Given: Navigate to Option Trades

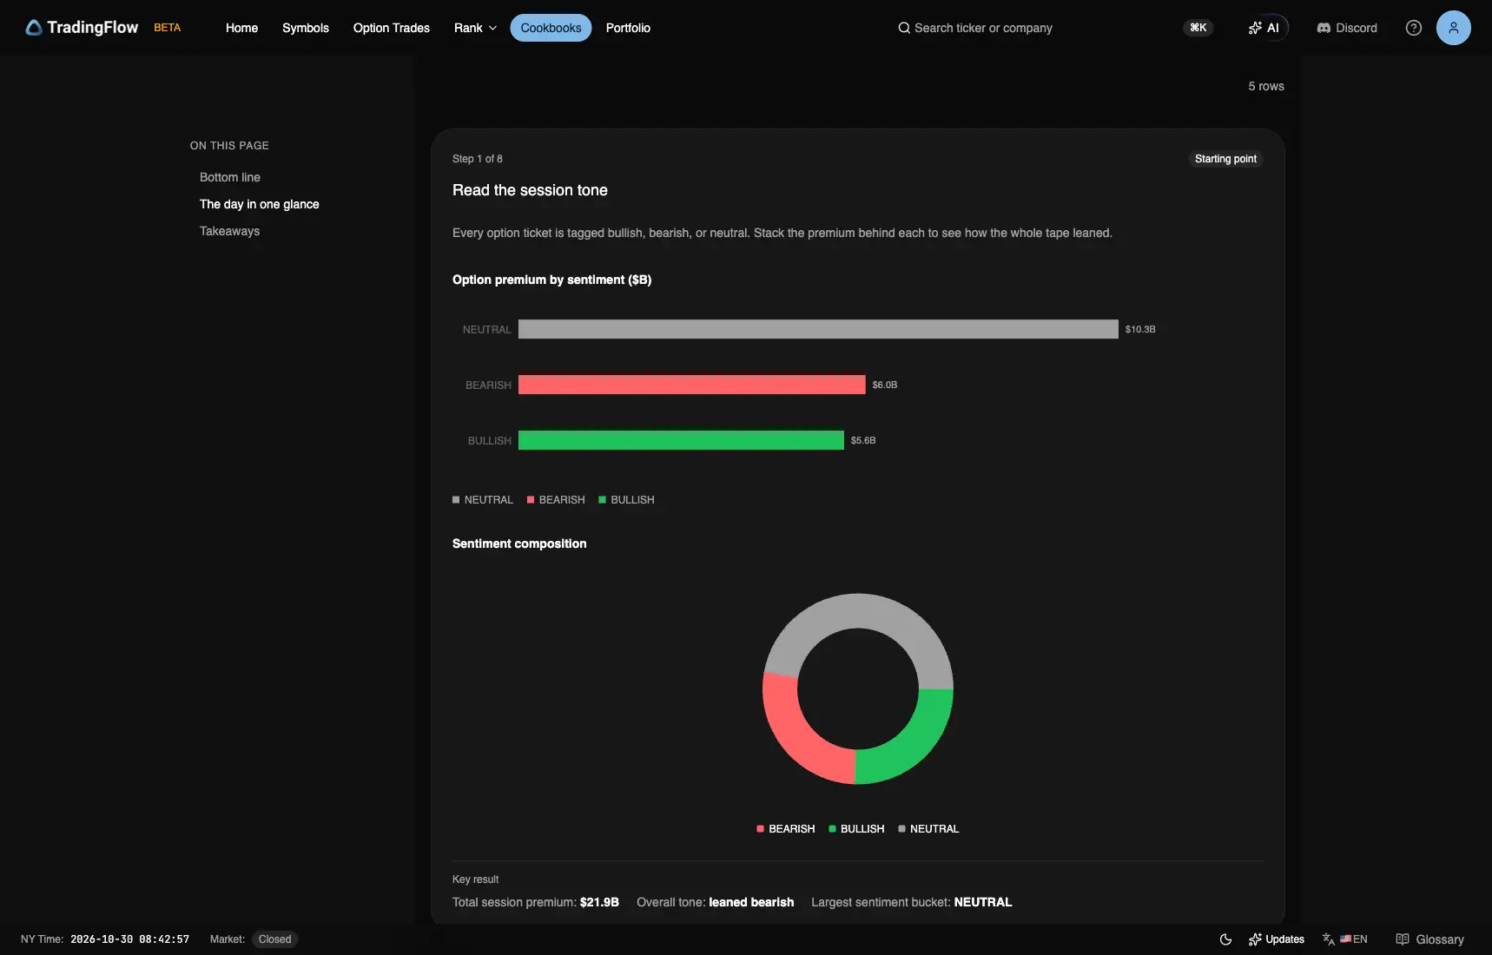Looking at the screenshot, I should pyautogui.click(x=392, y=28).
